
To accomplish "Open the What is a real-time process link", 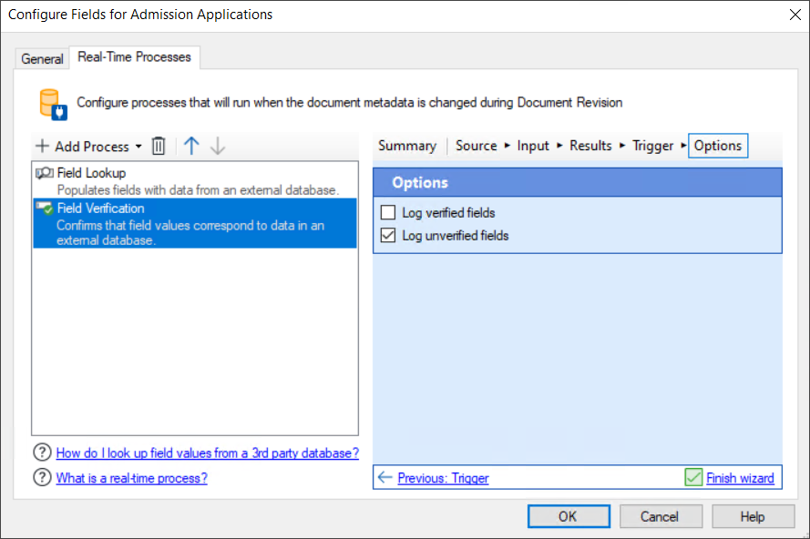I will click(x=131, y=477).
